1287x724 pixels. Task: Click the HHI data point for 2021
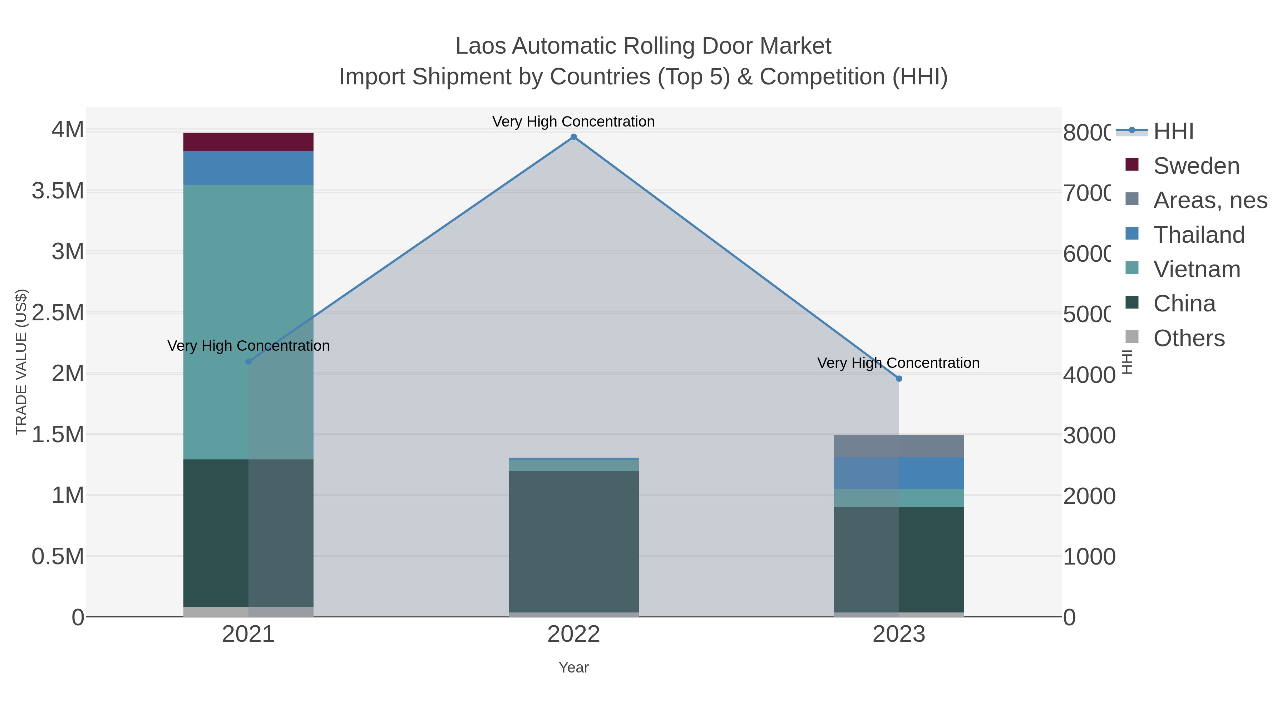point(248,362)
